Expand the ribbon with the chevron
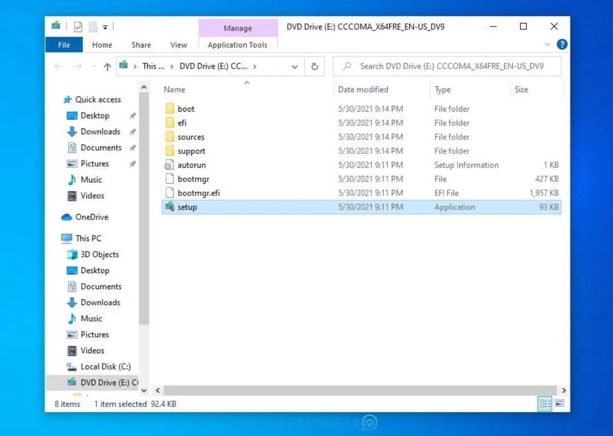This screenshot has height=436, width=613. [547, 45]
